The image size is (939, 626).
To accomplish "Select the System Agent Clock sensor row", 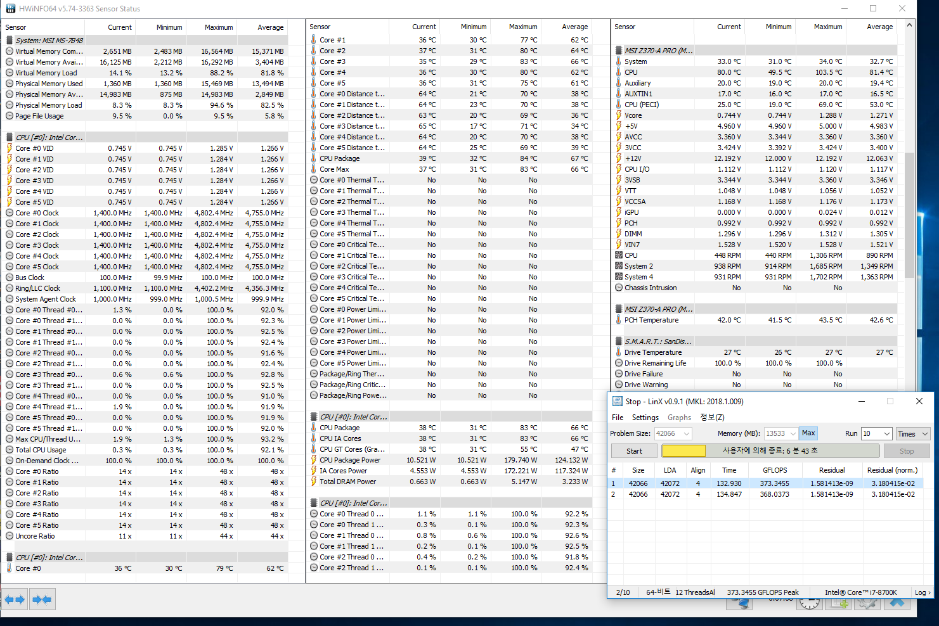I will [x=145, y=299].
